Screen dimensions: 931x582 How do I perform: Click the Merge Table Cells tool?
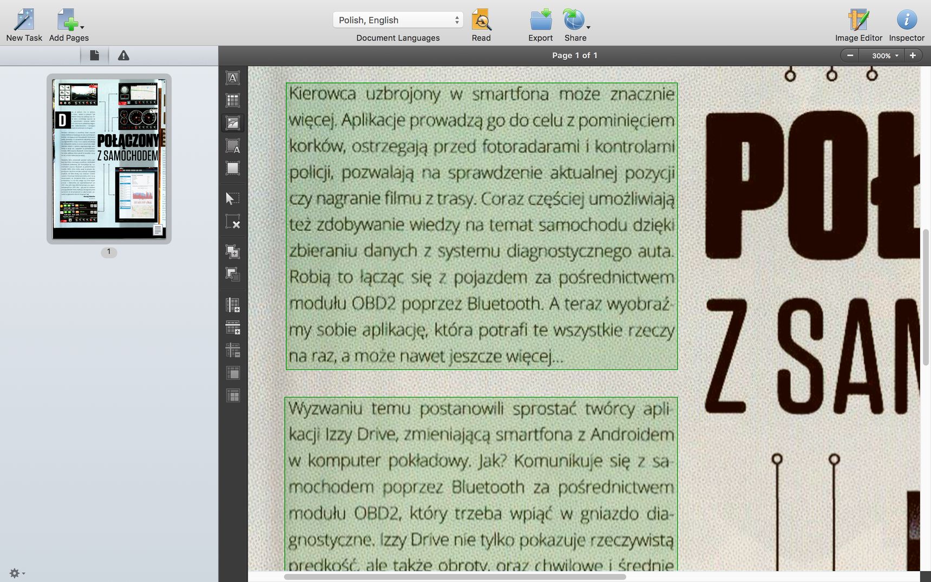pyautogui.click(x=233, y=373)
